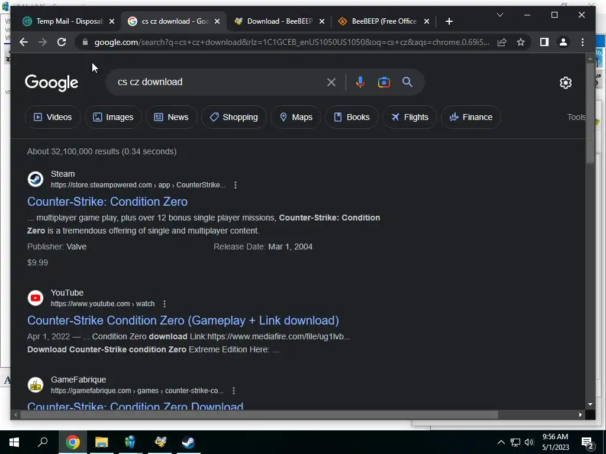
Task: Click the Steam result favicon
Action: (36, 179)
